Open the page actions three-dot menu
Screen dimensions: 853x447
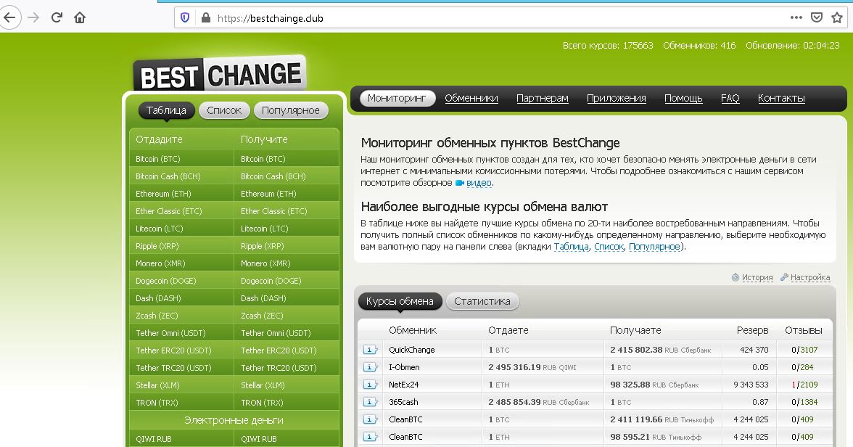(x=796, y=17)
